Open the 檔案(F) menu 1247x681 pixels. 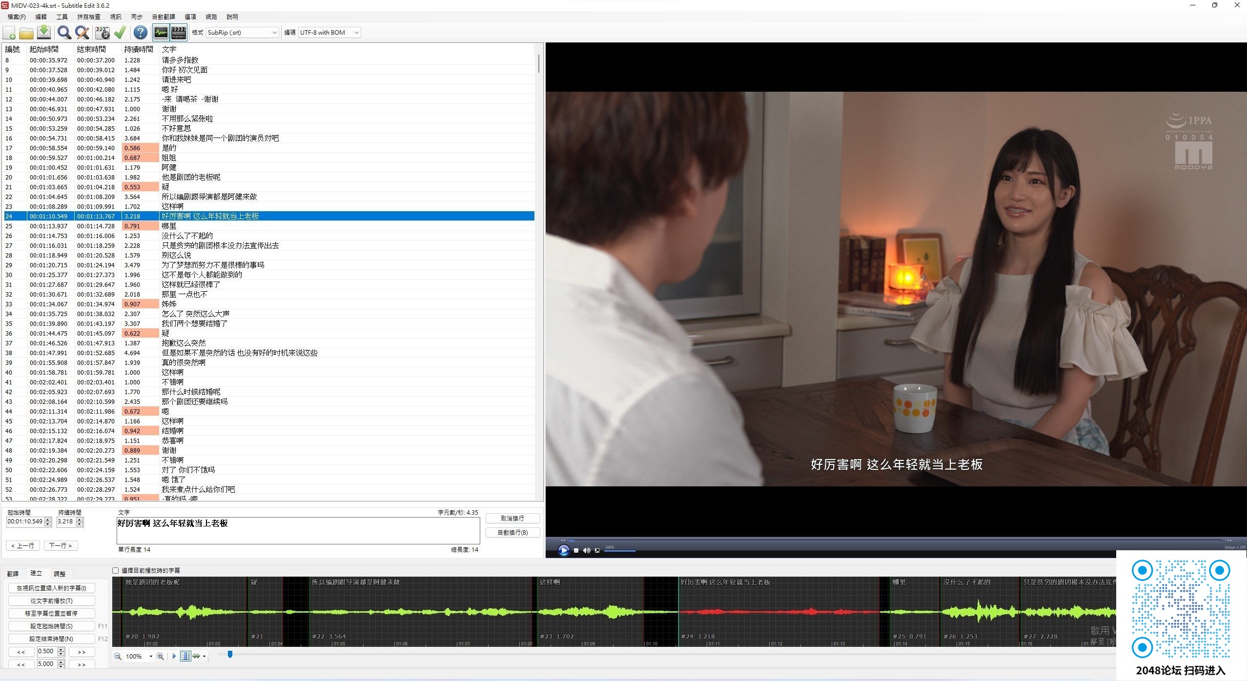pos(17,17)
